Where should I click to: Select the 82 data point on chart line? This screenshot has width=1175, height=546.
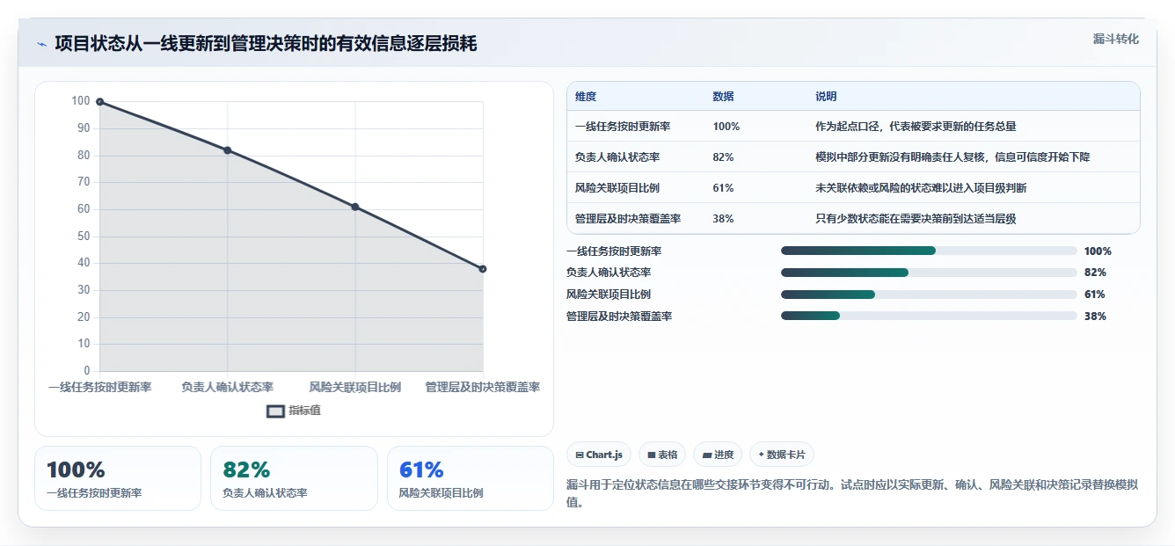point(227,150)
